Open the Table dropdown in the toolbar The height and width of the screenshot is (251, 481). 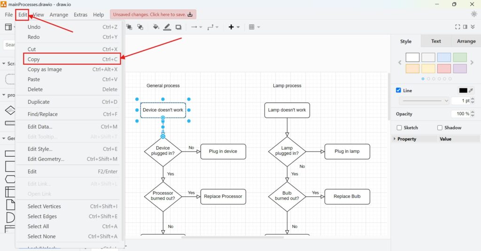(x=254, y=27)
